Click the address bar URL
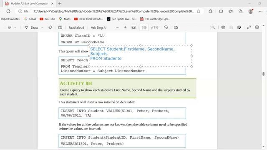 coord(114,11)
